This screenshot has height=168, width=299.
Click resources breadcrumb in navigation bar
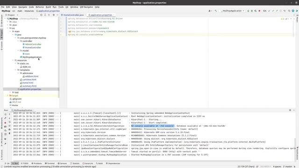tap(29, 11)
